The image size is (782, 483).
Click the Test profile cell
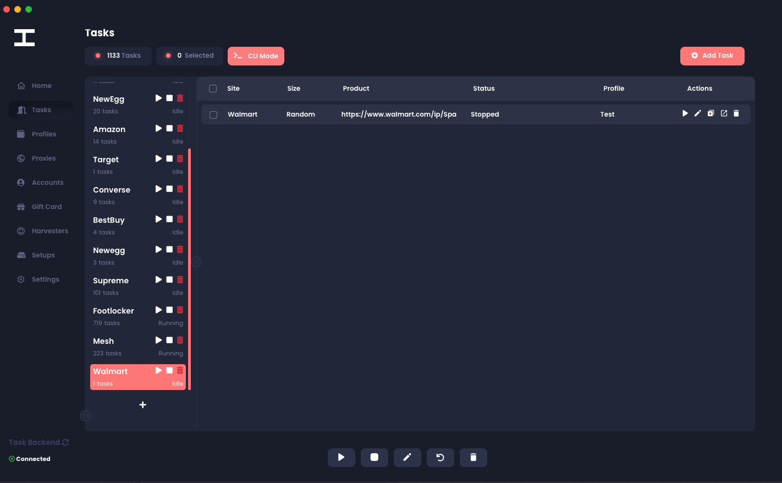tap(607, 114)
